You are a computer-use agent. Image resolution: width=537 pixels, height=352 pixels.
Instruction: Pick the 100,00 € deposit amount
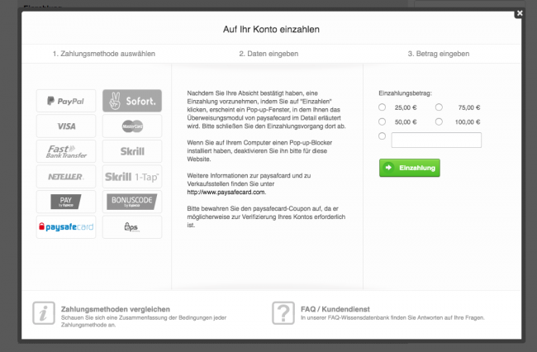coord(440,121)
